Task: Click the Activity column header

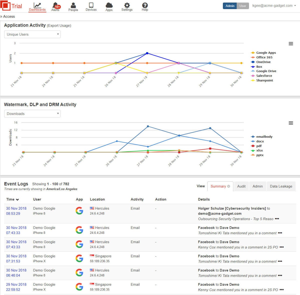Action: point(137,199)
